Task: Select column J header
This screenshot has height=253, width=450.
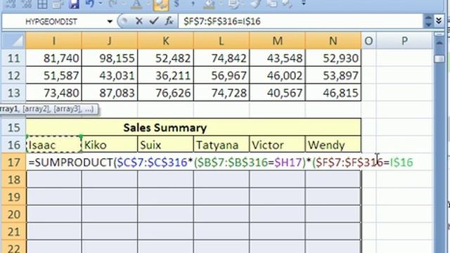Action: tap(110, 41)
